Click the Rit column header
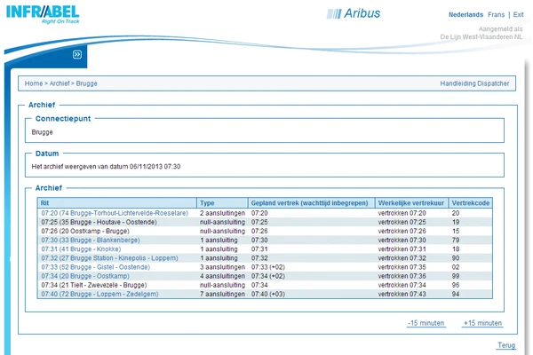The image size is (533, 355). (x=117, y=203)
